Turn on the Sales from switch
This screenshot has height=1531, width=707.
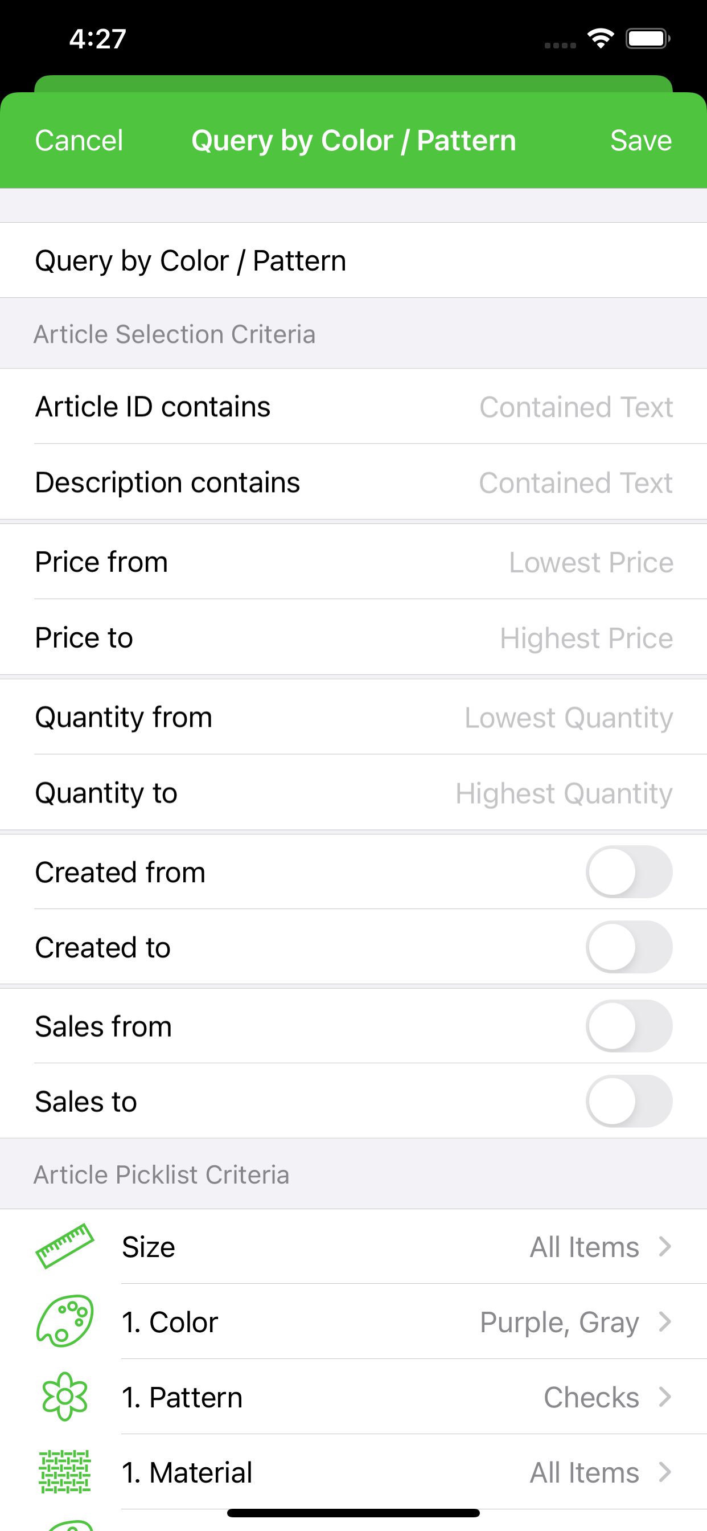(629, 1026)
